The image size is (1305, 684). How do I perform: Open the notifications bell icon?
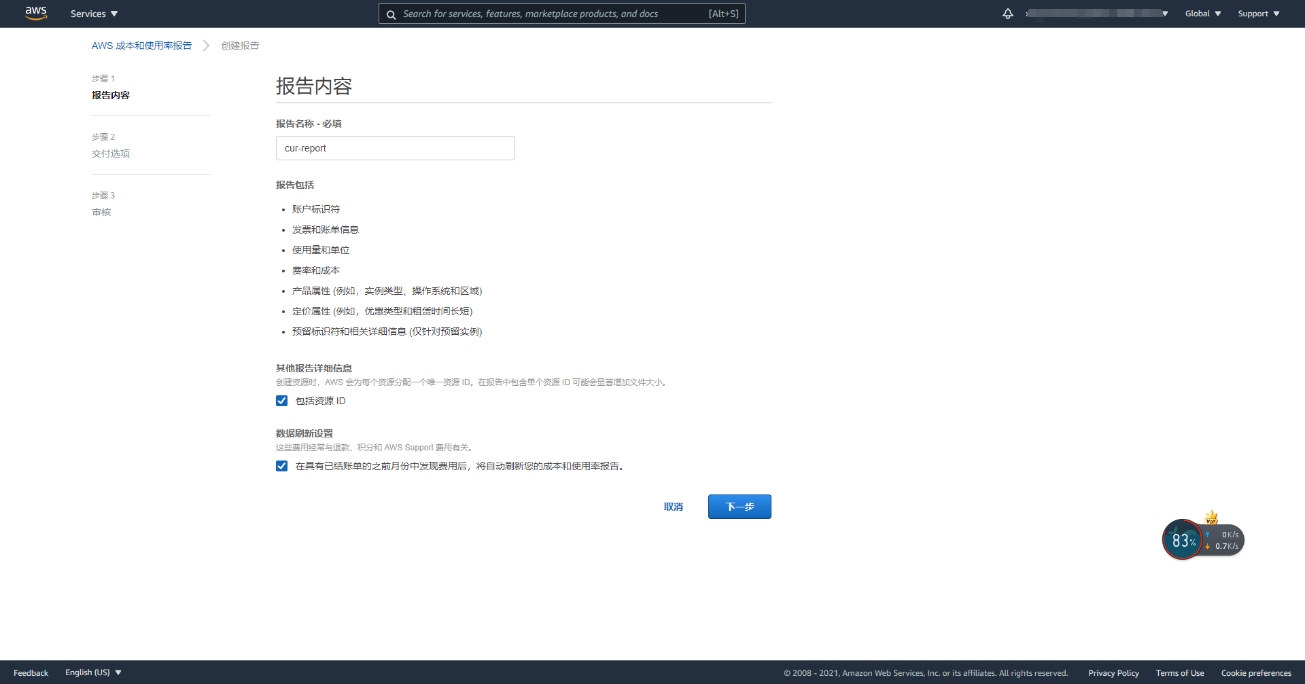[x=1008, y=14]
